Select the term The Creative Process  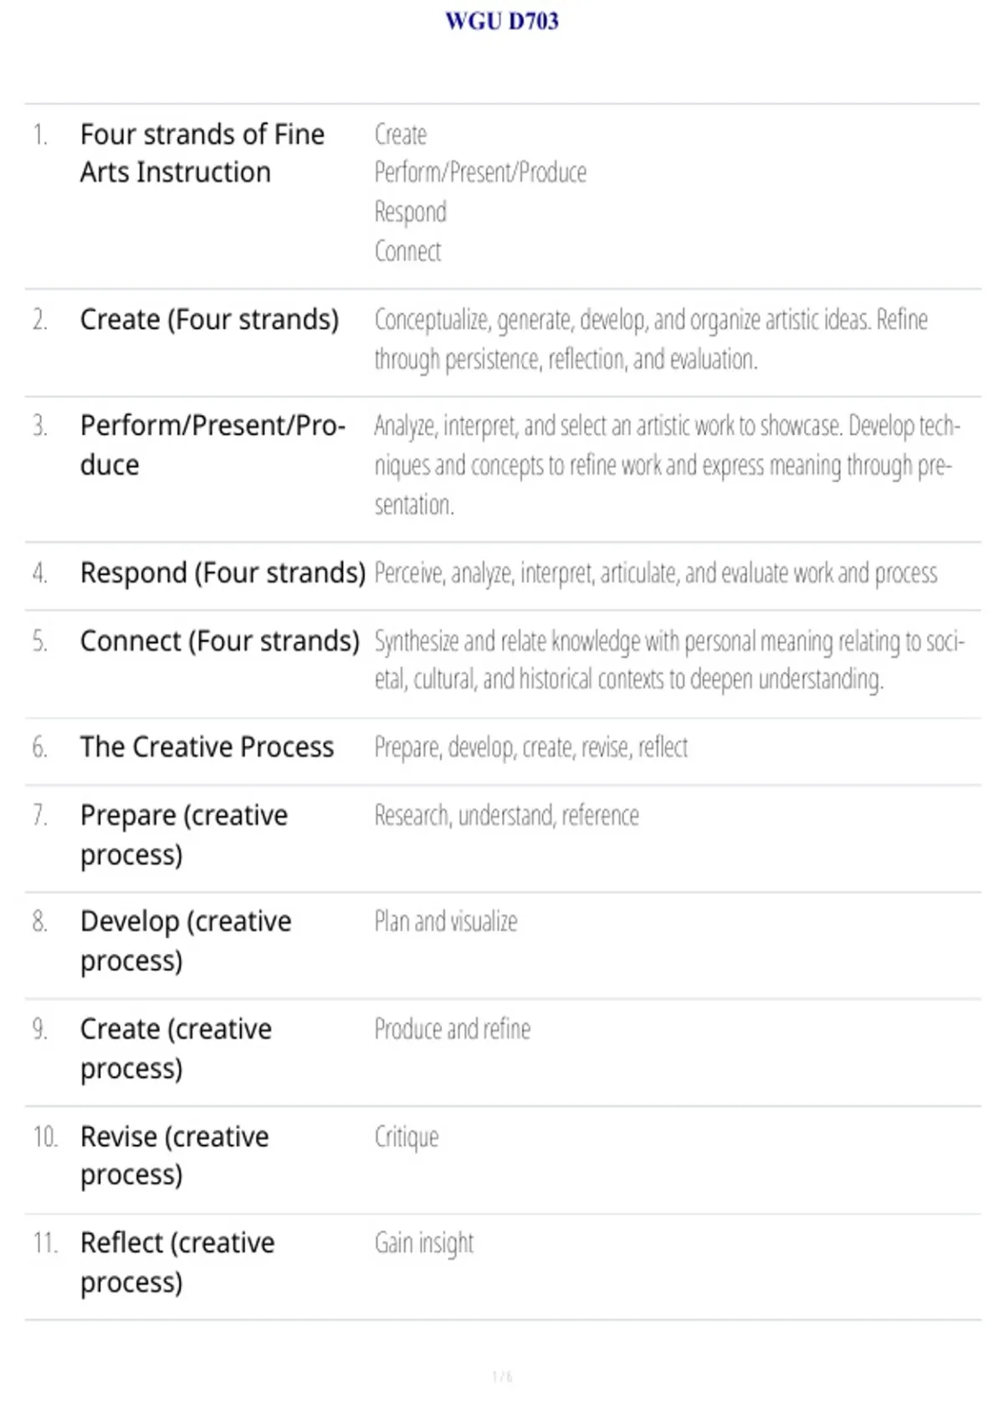pyautogui.click(x=207, y=747)
